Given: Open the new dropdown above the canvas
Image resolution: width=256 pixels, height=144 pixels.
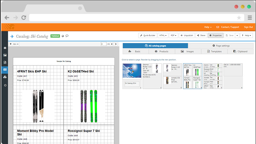Looking at the screenshot, I should (x=14, y=44).
